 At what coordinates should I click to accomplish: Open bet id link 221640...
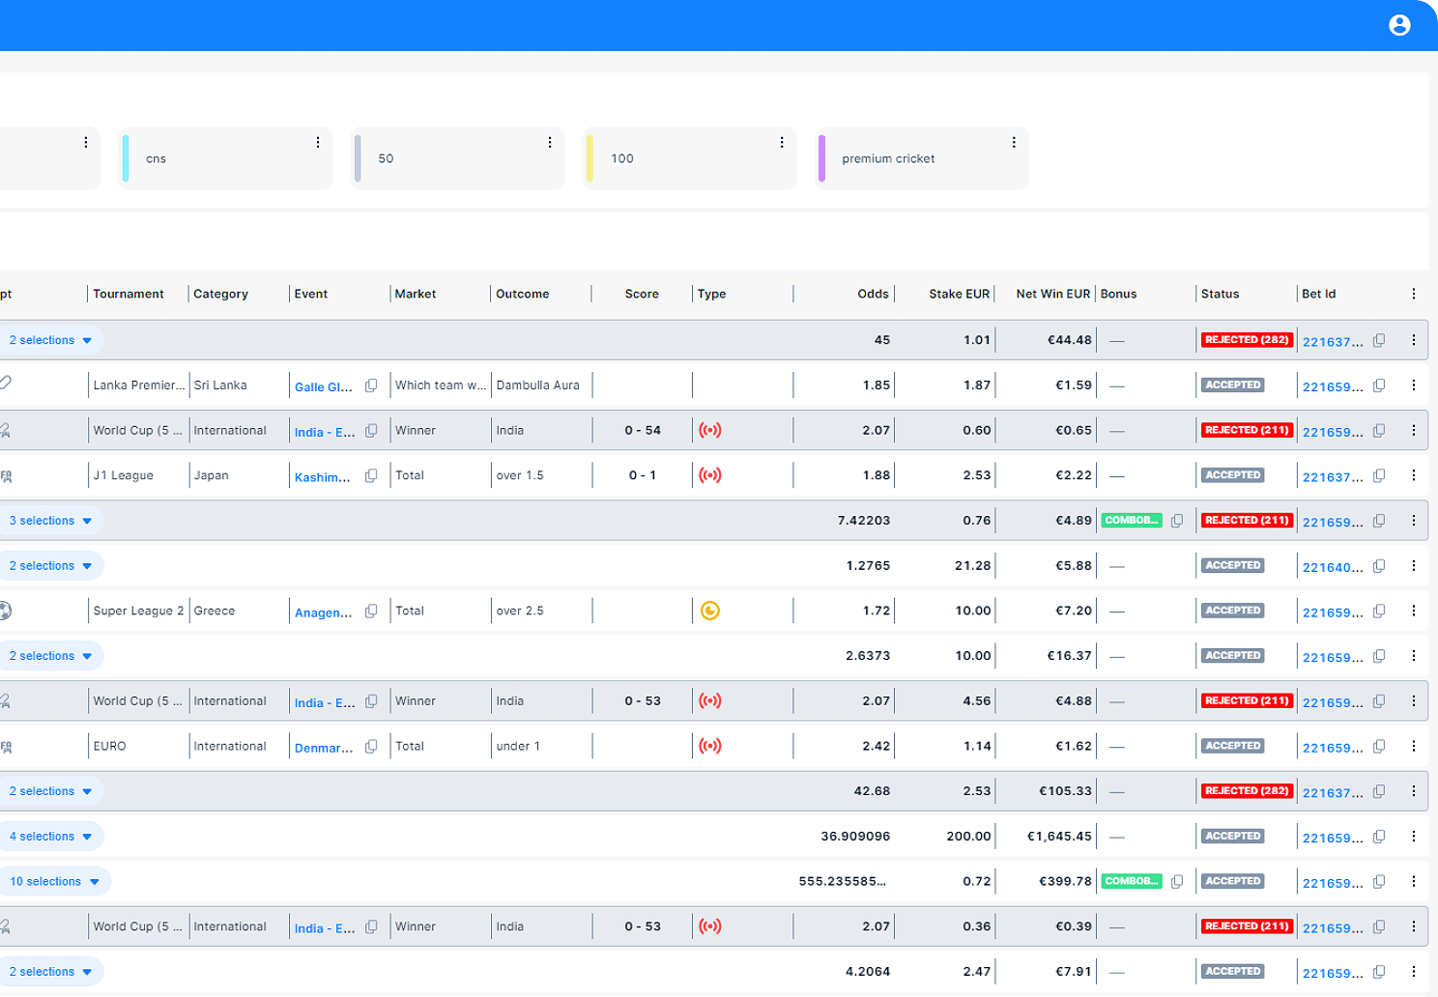point(1333,567)
